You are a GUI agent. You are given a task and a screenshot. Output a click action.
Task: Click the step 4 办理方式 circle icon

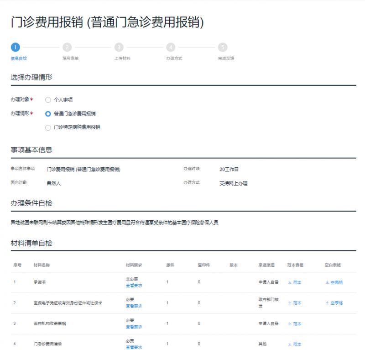(x=171, y=47)
